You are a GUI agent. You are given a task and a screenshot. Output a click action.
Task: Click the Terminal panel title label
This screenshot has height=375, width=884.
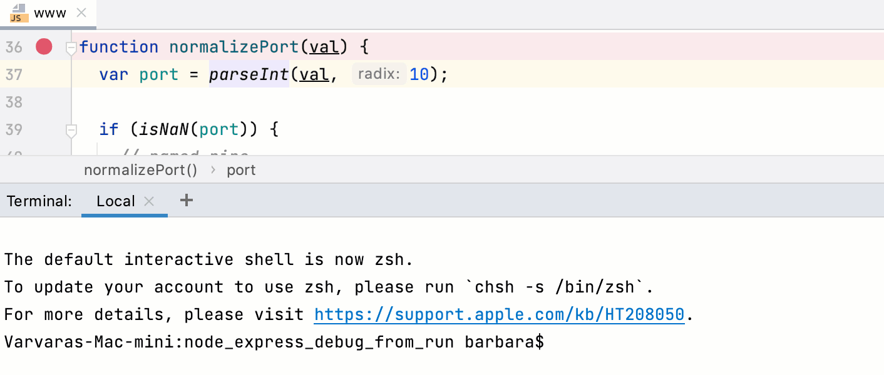click(x=39, y=201)
